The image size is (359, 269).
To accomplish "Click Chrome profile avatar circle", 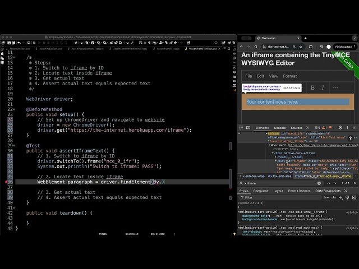I will (329, 47).
